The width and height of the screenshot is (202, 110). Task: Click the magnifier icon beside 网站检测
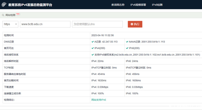(3, 15)
